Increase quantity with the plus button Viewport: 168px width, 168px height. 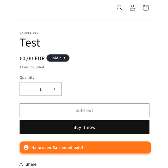(x=55, y=89)
